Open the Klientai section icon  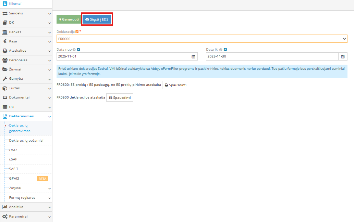[x=5, y=3]
